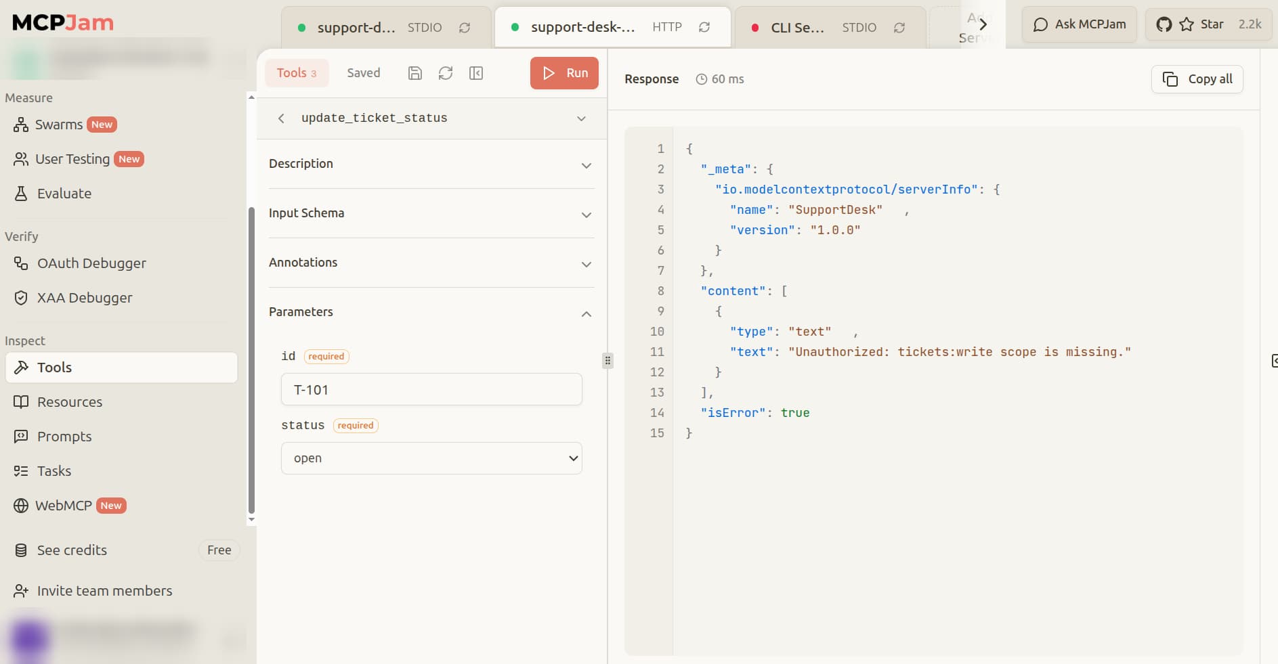Click the refresh tools icon beside Saved

point(446,73)
